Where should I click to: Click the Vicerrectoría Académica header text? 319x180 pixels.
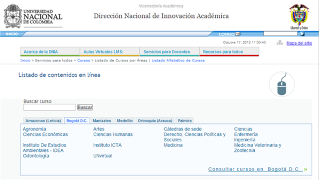161,6
